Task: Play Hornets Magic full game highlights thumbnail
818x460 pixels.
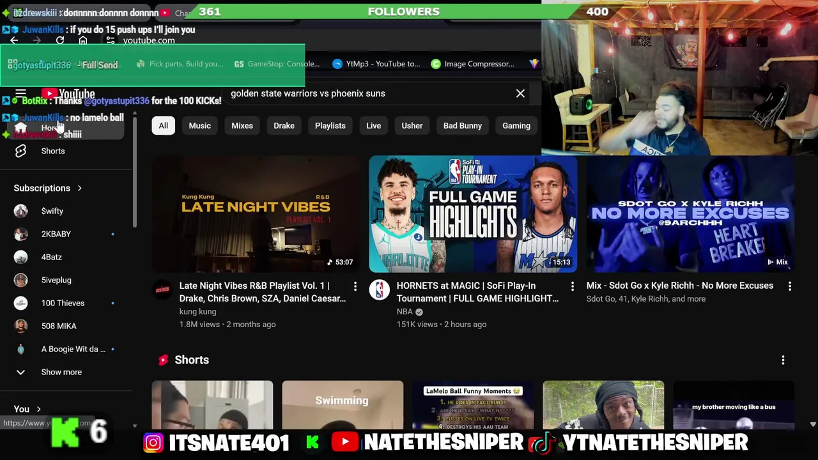Action: (x=474, y=214)
